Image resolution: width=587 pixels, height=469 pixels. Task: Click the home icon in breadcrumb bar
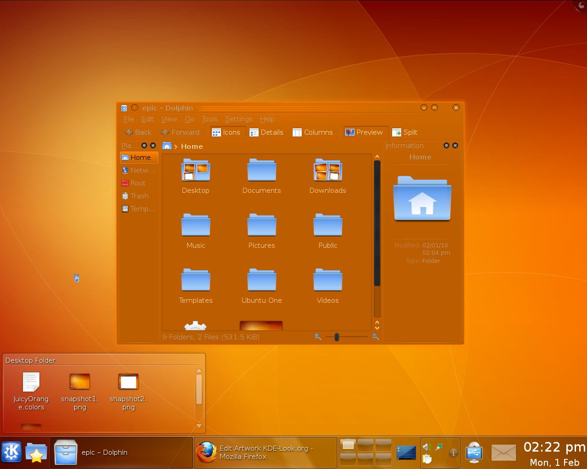pos(167,146)
